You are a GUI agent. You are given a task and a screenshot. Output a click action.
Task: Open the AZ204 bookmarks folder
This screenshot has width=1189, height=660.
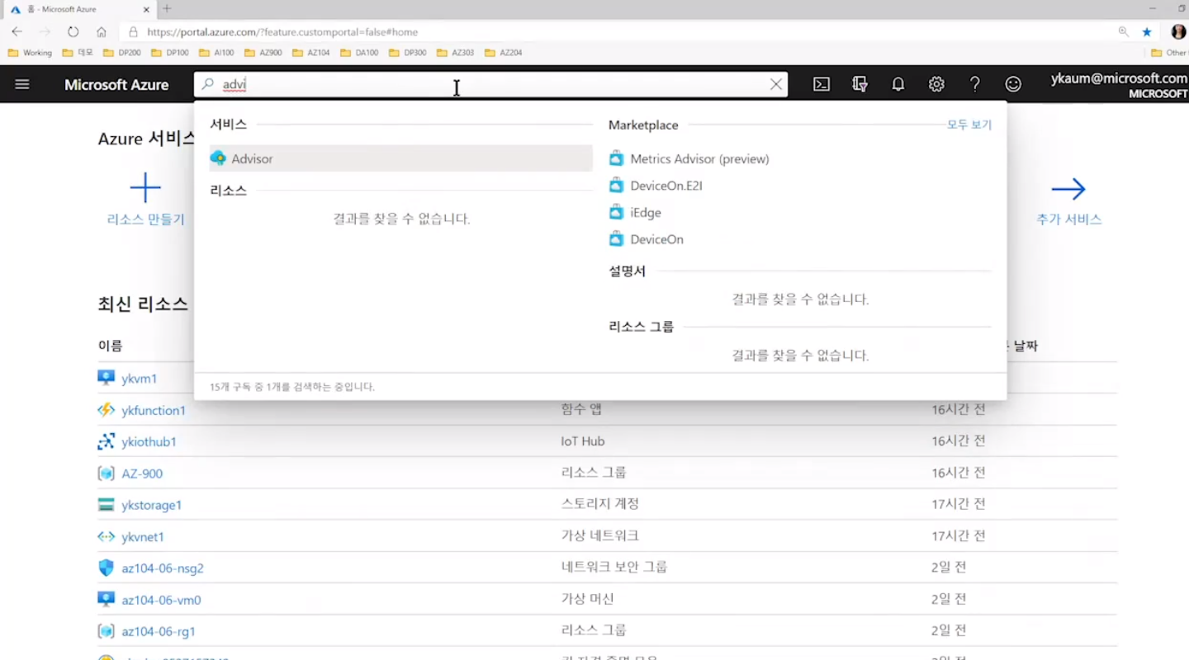point(504,53)
